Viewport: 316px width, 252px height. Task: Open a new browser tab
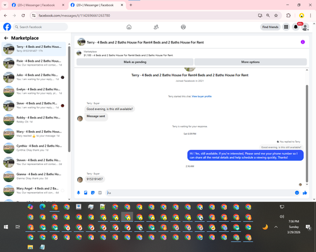(131, 5)
